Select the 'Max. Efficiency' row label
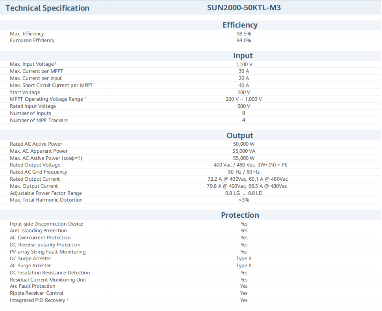Image resolution: width=382 pixels, height=311 pixels. (x=27, y=33)
